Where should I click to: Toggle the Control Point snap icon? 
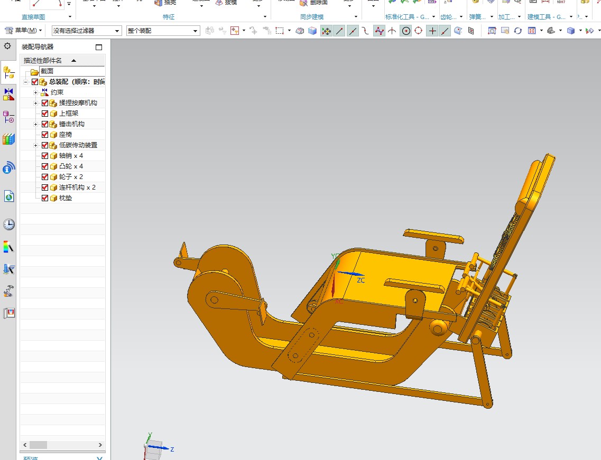[x=365, y=31]
